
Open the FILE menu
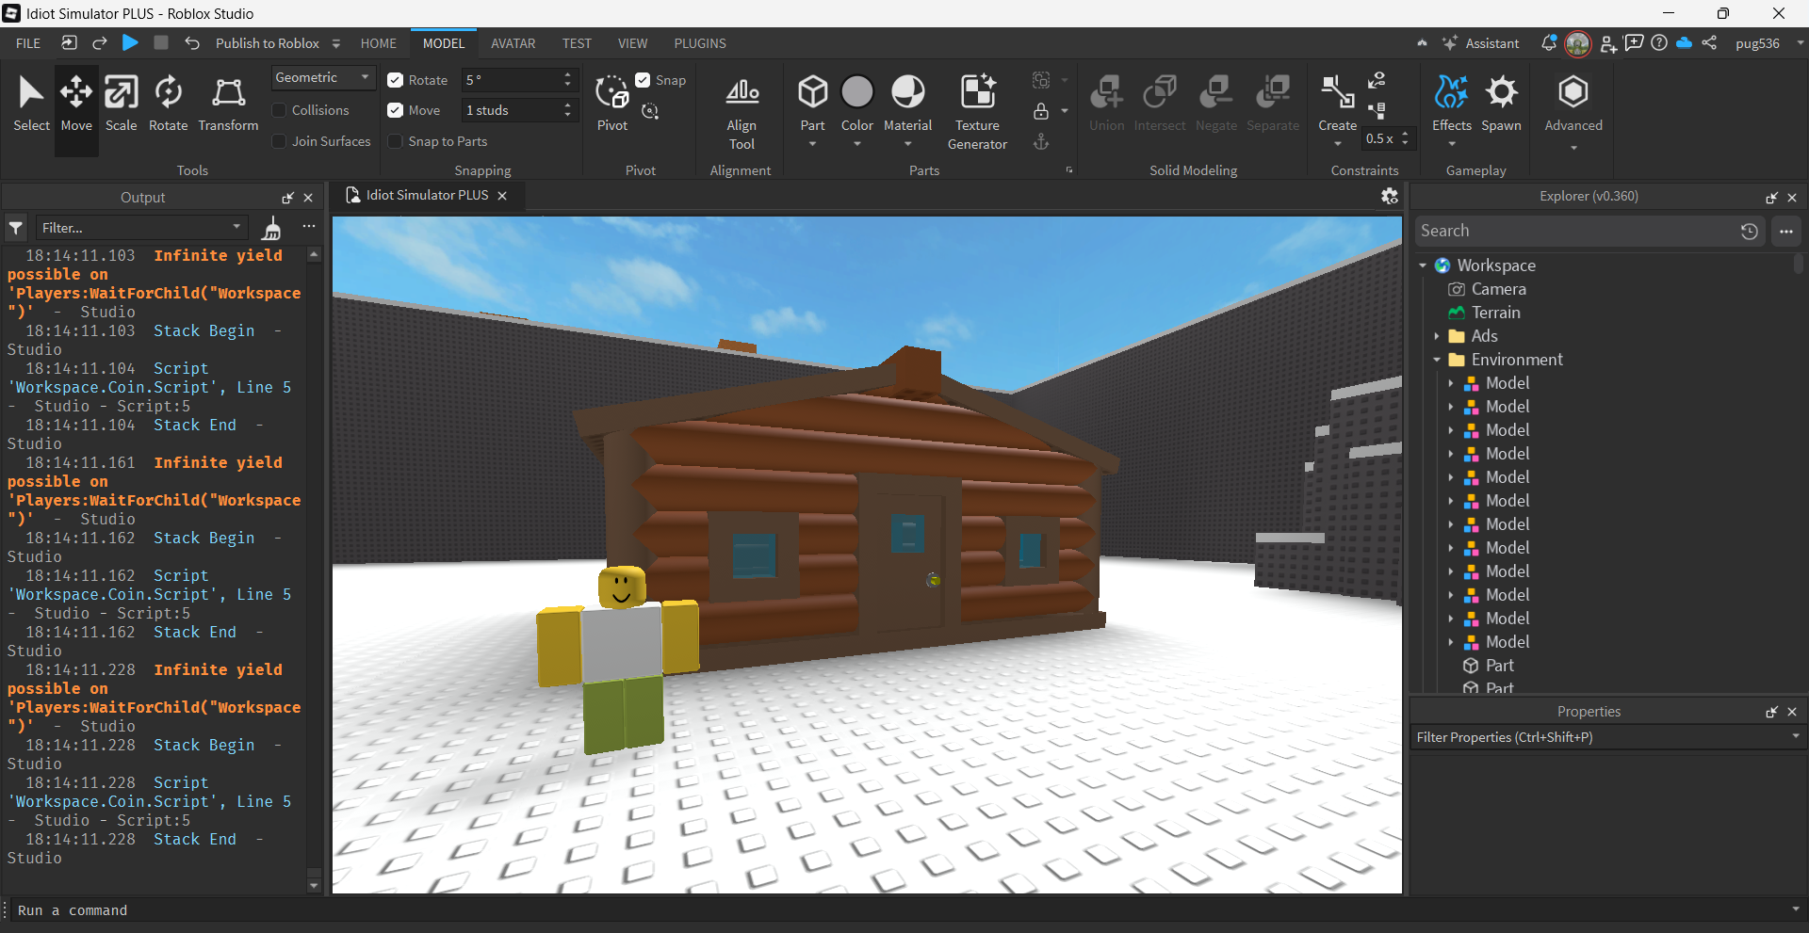point(28,43)
